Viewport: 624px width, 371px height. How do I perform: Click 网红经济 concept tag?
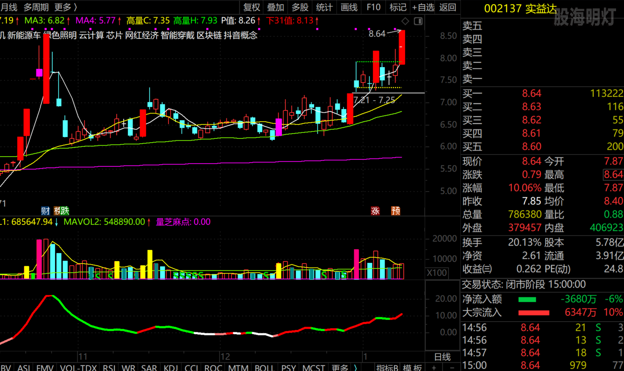point(142,35)
